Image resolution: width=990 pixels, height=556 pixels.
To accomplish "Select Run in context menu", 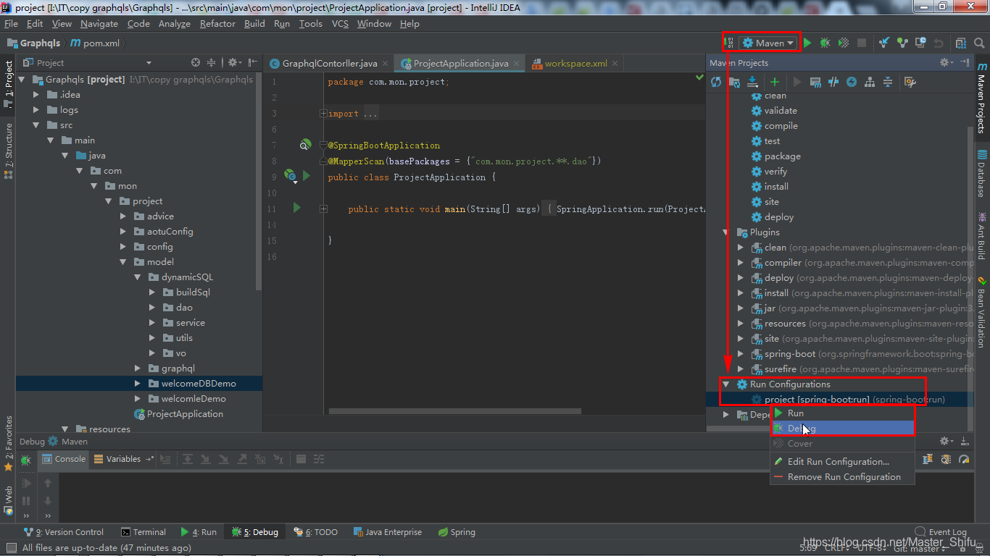I will 842,413.
